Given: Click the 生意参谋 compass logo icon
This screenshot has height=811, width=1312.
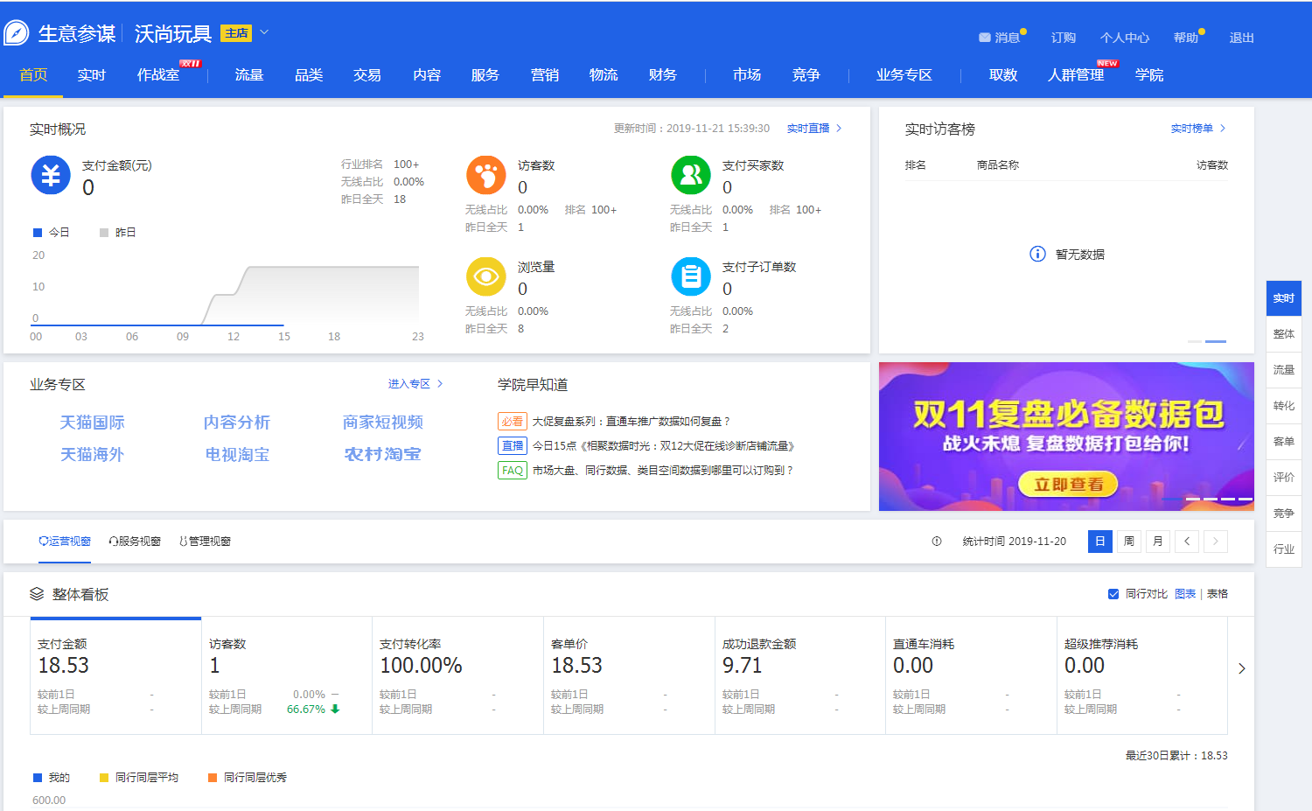Looking at the screenshot, I should tap(17, 33).
